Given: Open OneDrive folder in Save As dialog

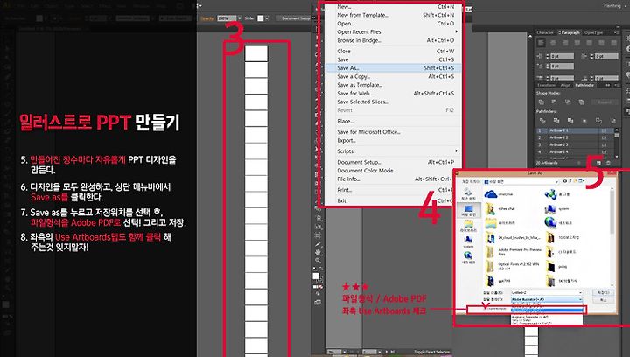Looking at the screenshot, I should tap(500, 194).
